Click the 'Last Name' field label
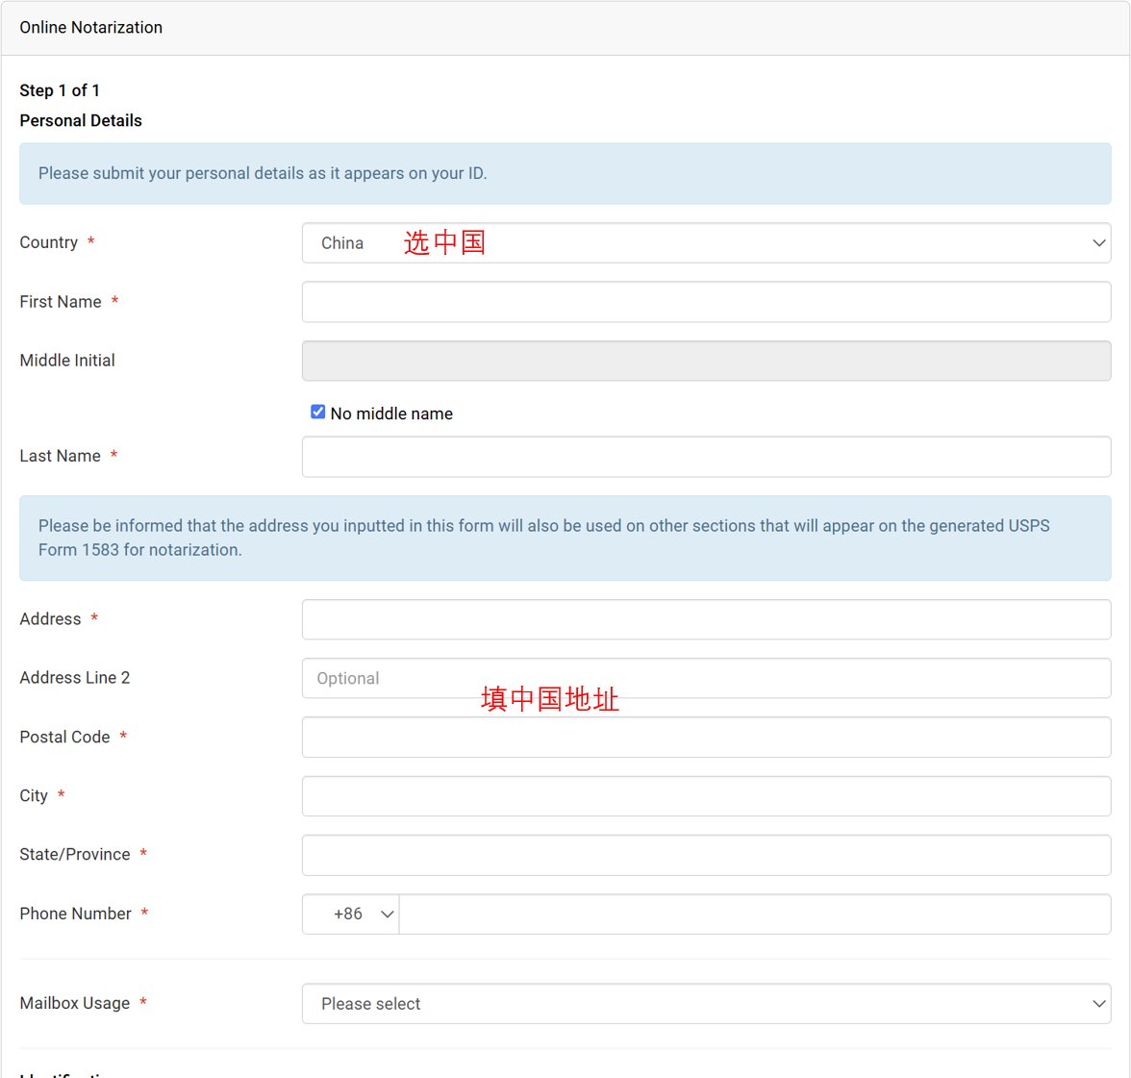 60,456
